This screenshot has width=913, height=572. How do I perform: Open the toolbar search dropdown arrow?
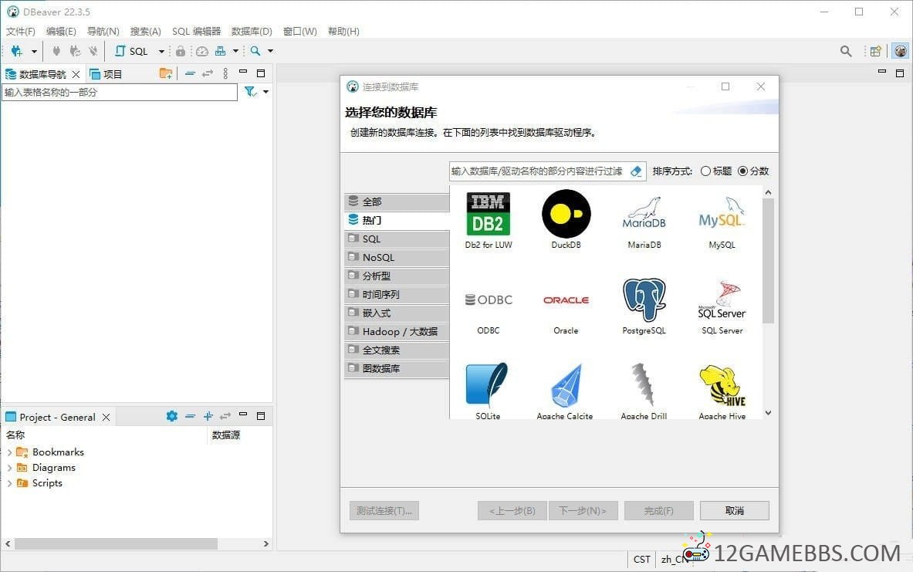[270, 51]
